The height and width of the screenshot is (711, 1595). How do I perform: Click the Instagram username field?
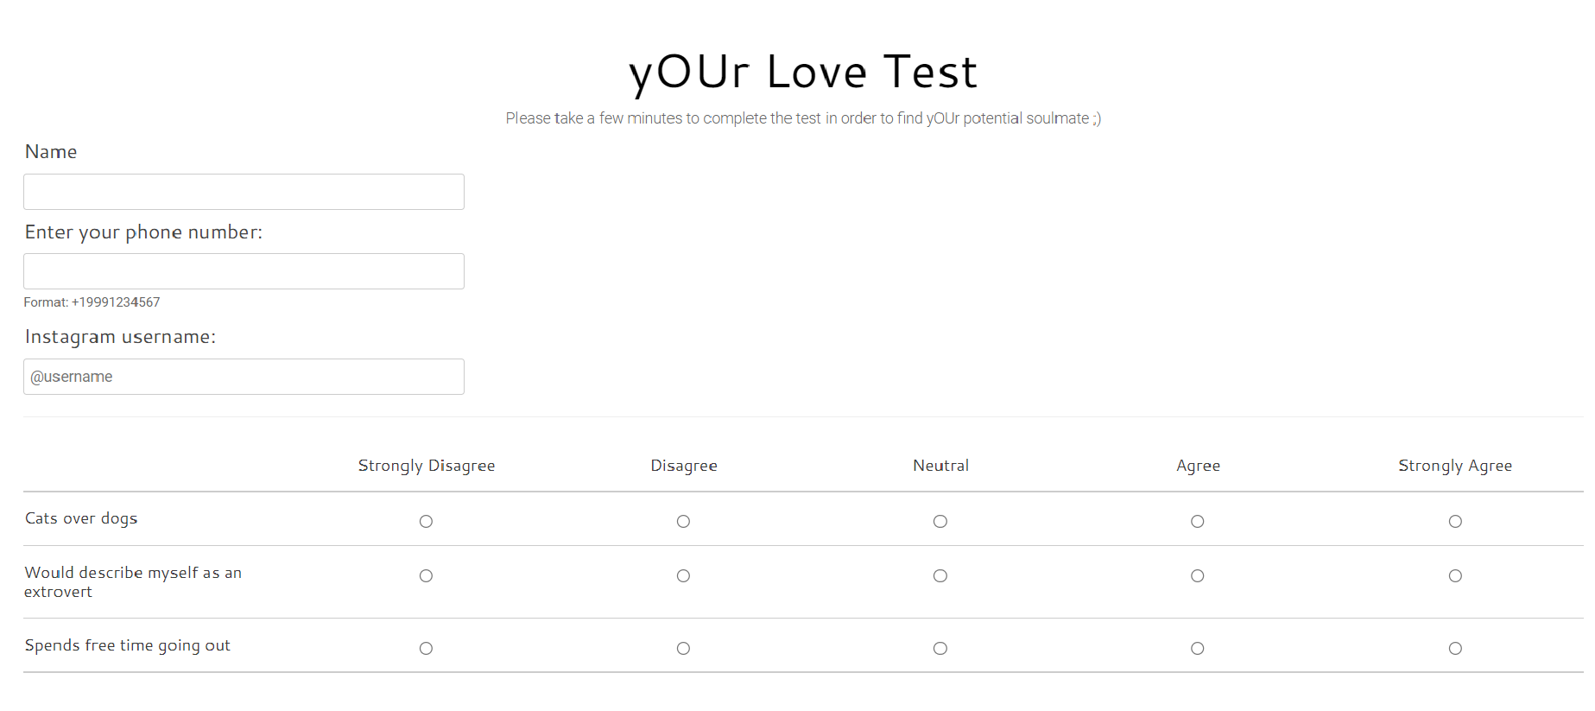tap(244, 377)
